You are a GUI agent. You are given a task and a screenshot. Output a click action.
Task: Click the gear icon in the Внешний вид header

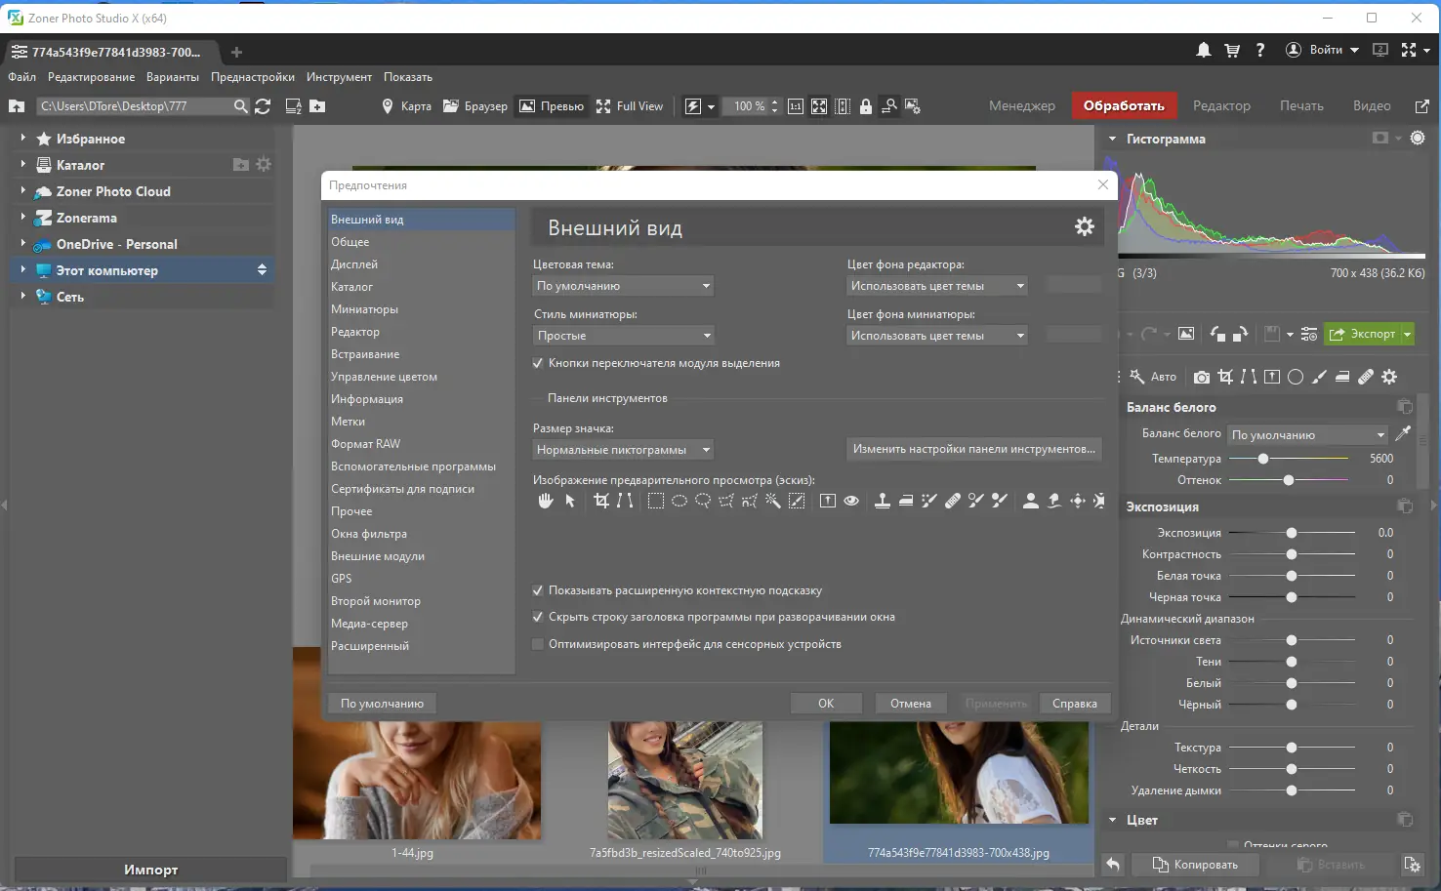tap(1084, 227)
